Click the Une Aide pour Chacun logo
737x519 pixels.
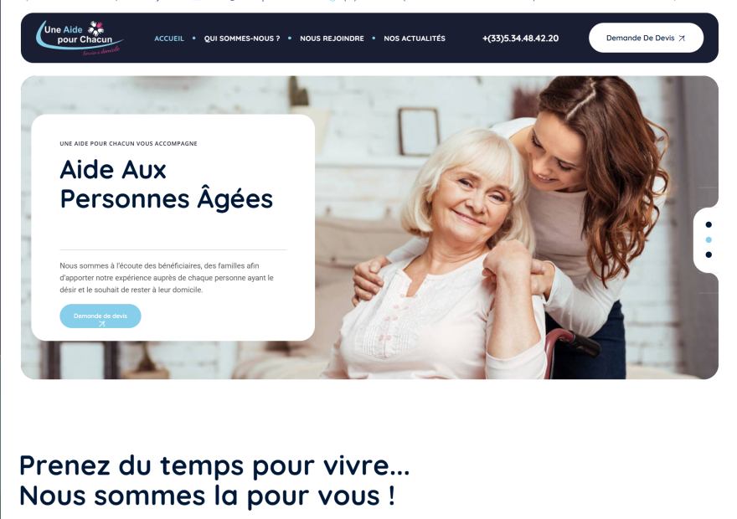click(80, 38)
